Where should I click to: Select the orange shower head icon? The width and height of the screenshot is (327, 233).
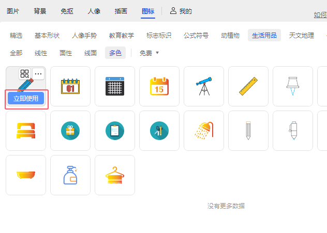tap(204, 131)
